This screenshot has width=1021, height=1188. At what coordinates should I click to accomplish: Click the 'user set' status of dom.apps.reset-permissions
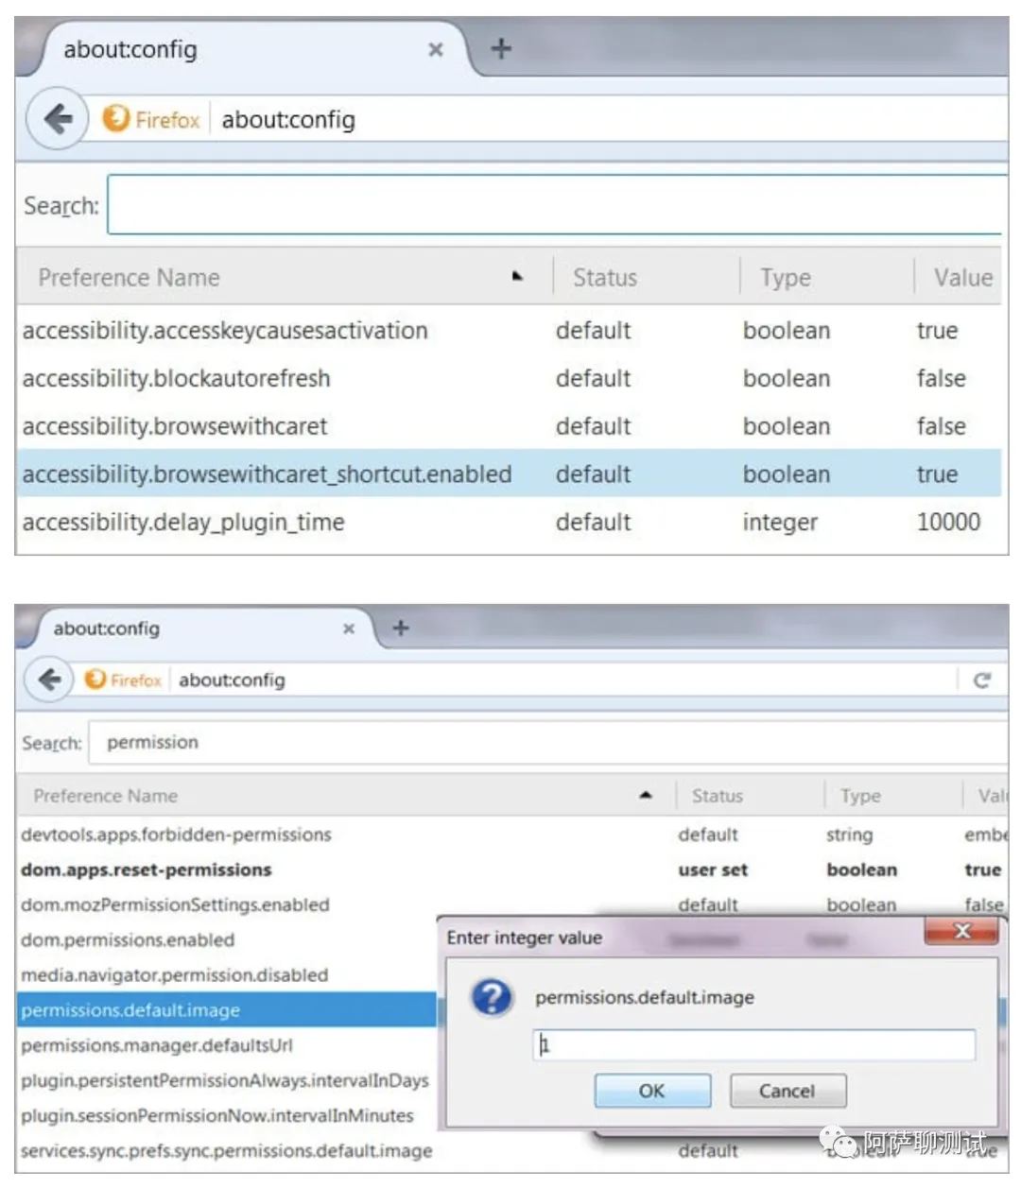point(713,869)
